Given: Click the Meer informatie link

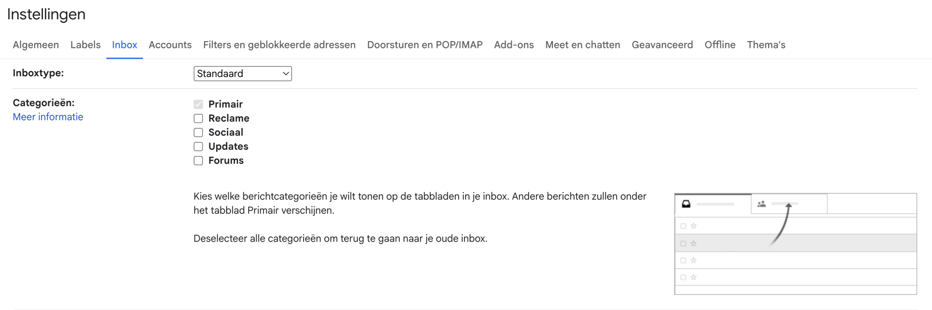Looking at the screenshot, I should click(x=48, y=117).
